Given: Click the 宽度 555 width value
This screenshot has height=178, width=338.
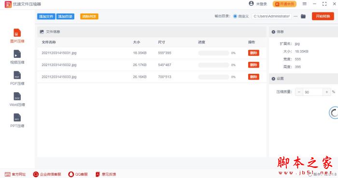Looking at the screenshot, I should pyautogui.click(x=298, y=59).
